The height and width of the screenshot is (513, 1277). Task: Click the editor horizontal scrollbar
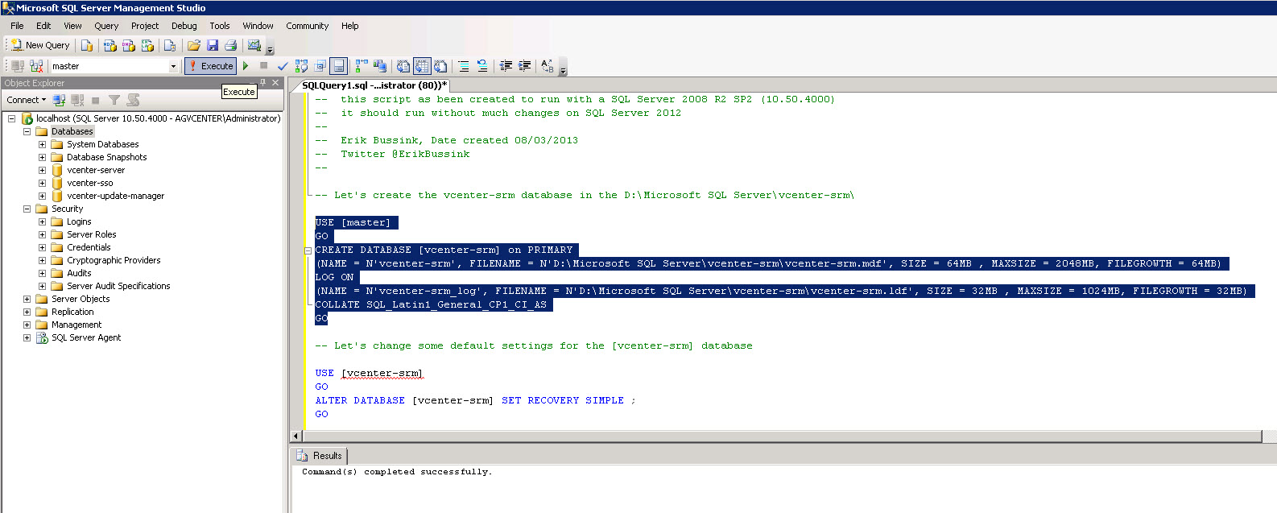tap(781, 436)
